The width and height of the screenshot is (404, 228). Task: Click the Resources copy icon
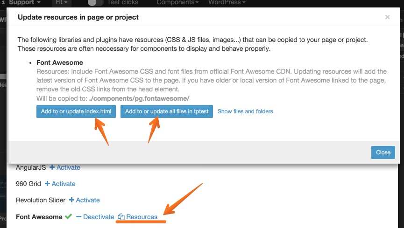click(121, 217)
